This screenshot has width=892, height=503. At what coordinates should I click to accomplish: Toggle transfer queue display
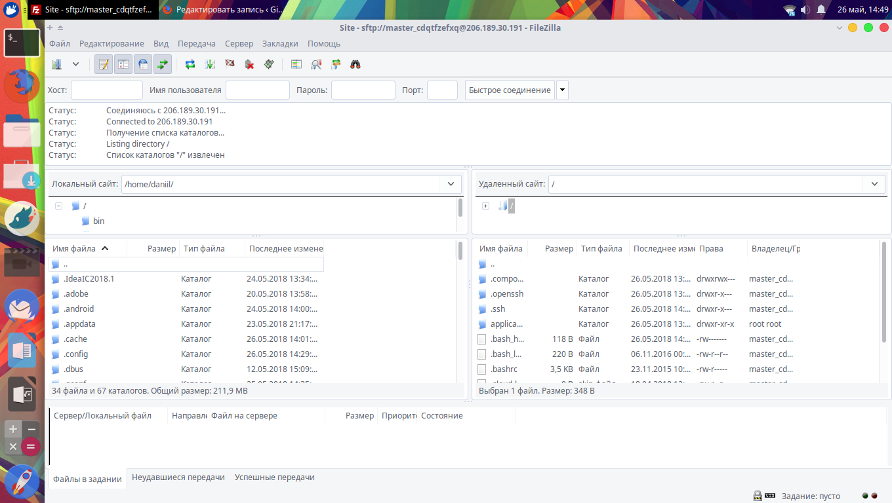coord(163,64)
